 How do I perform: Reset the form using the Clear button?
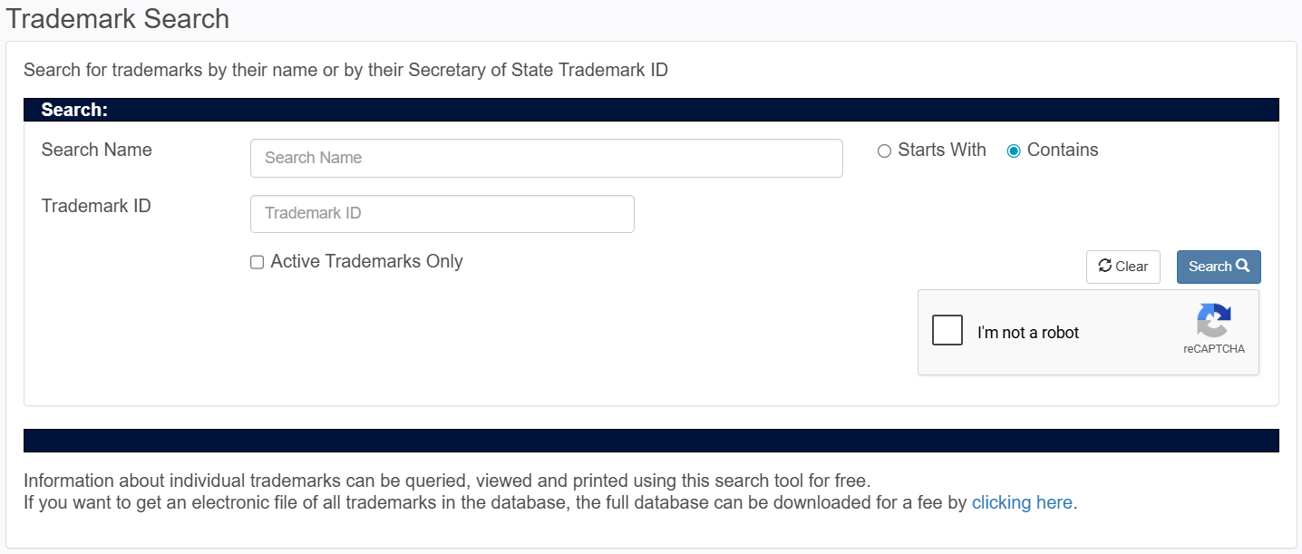tap(1123, 267)
